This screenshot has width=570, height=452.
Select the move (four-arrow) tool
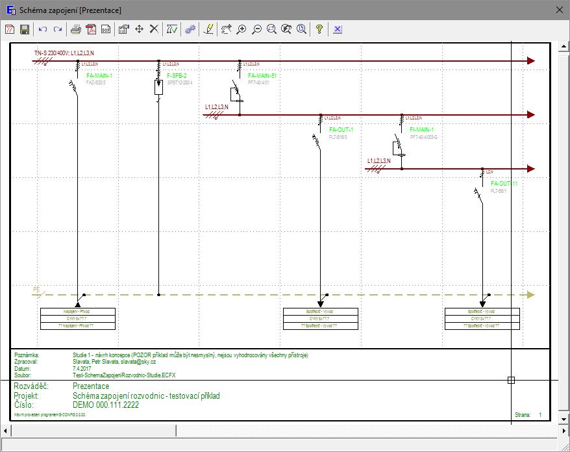tap(139, 29)
